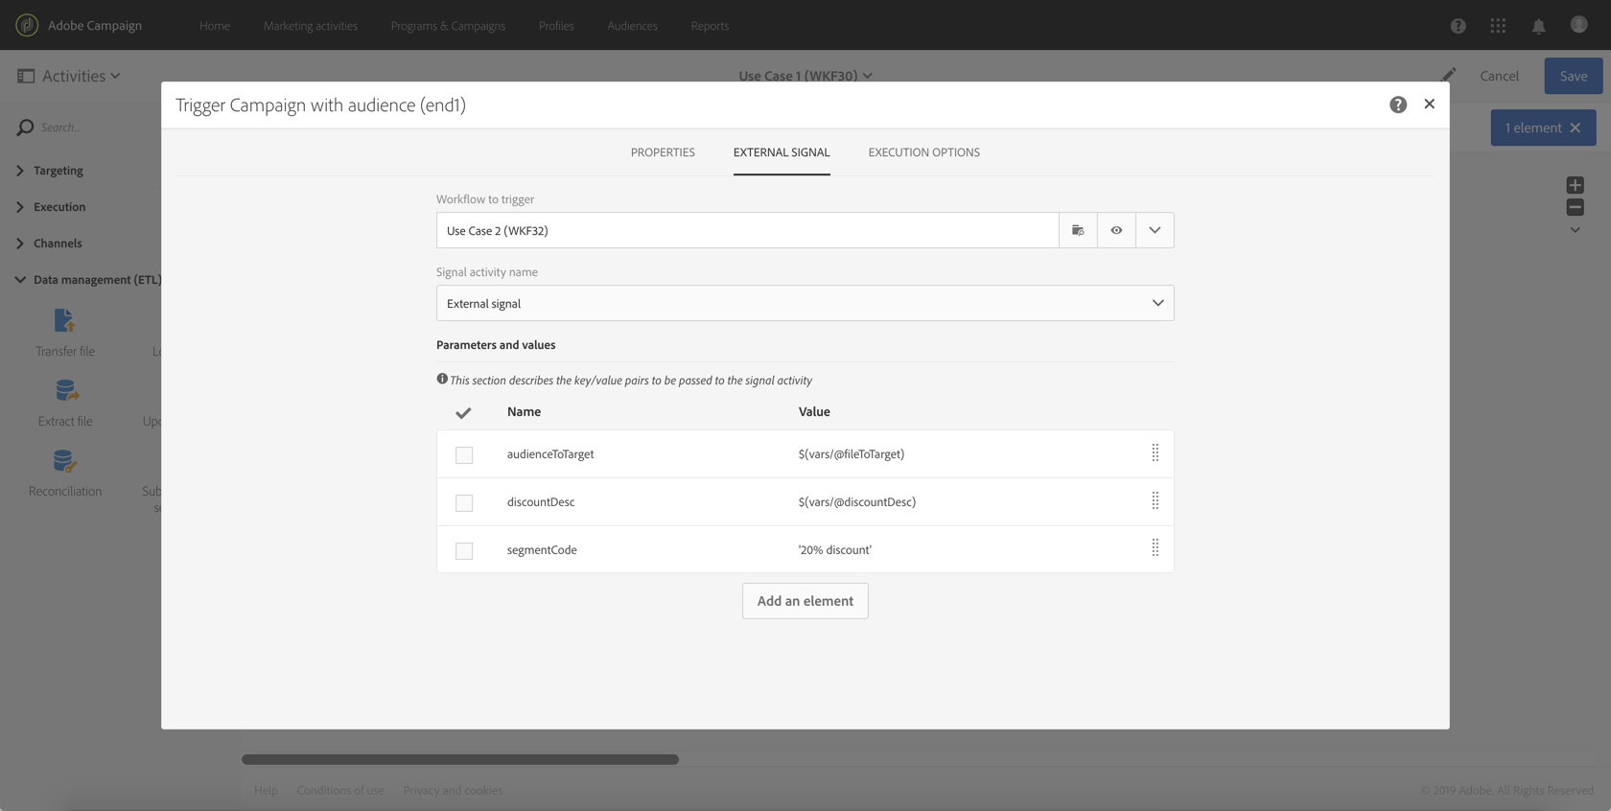Click the Add an element button
The width and height of the screenshot is (1611, 811).
(805, 601)
